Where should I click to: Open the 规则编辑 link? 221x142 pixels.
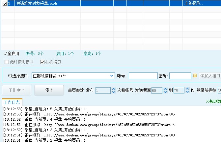coord(213,101)
